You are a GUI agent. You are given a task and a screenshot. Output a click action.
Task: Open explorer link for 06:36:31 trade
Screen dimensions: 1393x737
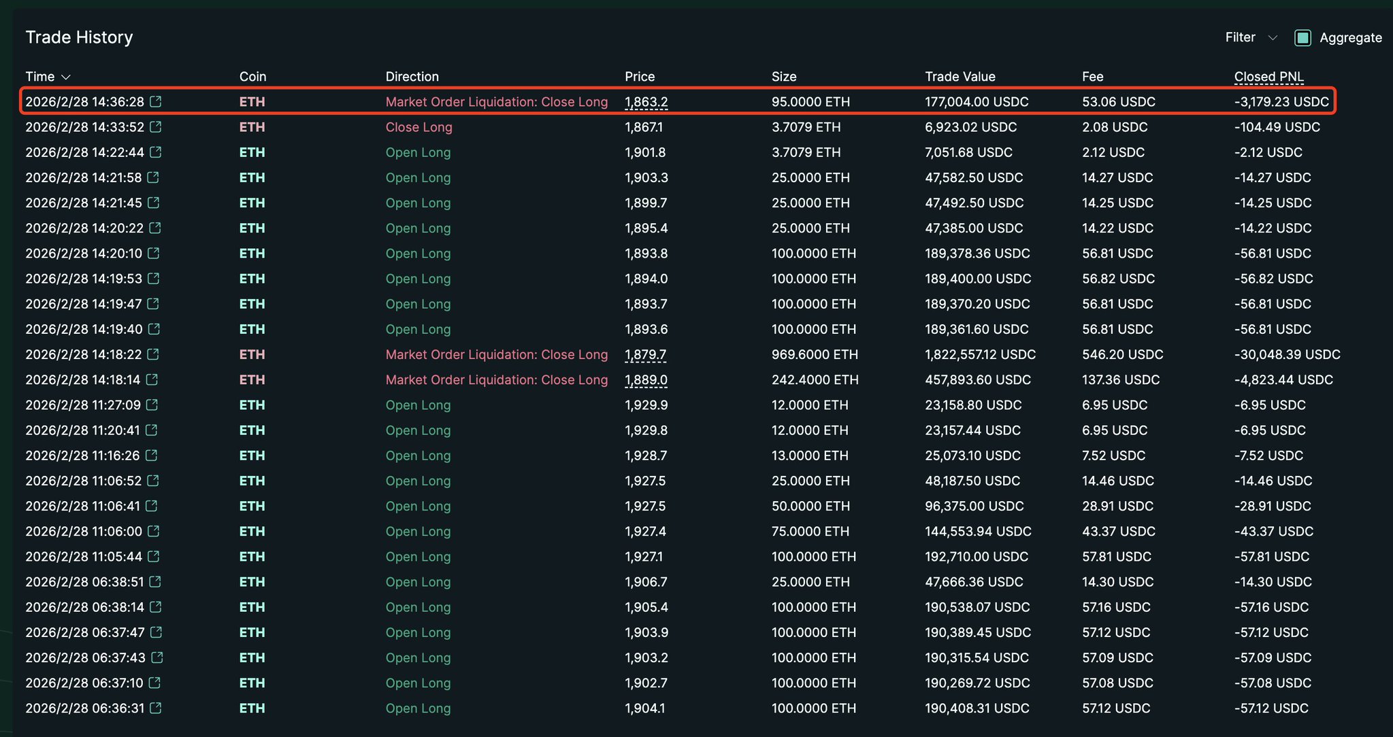[x=156, y=708]
